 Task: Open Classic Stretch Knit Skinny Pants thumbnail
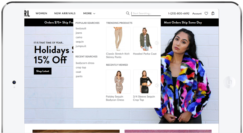coord(118,39)
